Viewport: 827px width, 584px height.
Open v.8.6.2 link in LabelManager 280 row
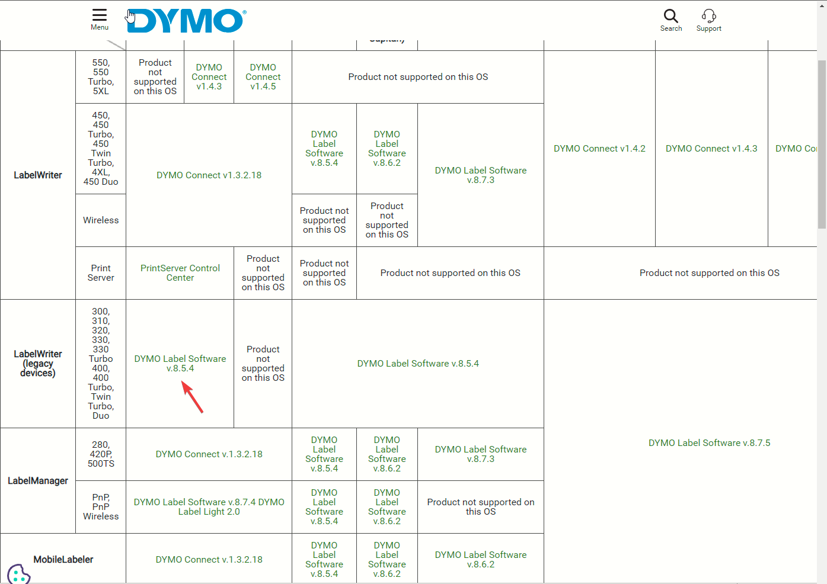point(387,454)
